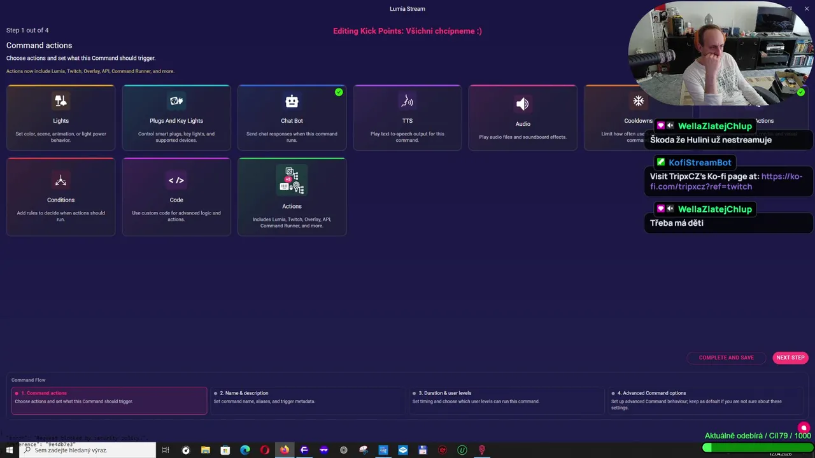
Task: Launch File Explorer from the taskbar
Action: pos(205,450)
